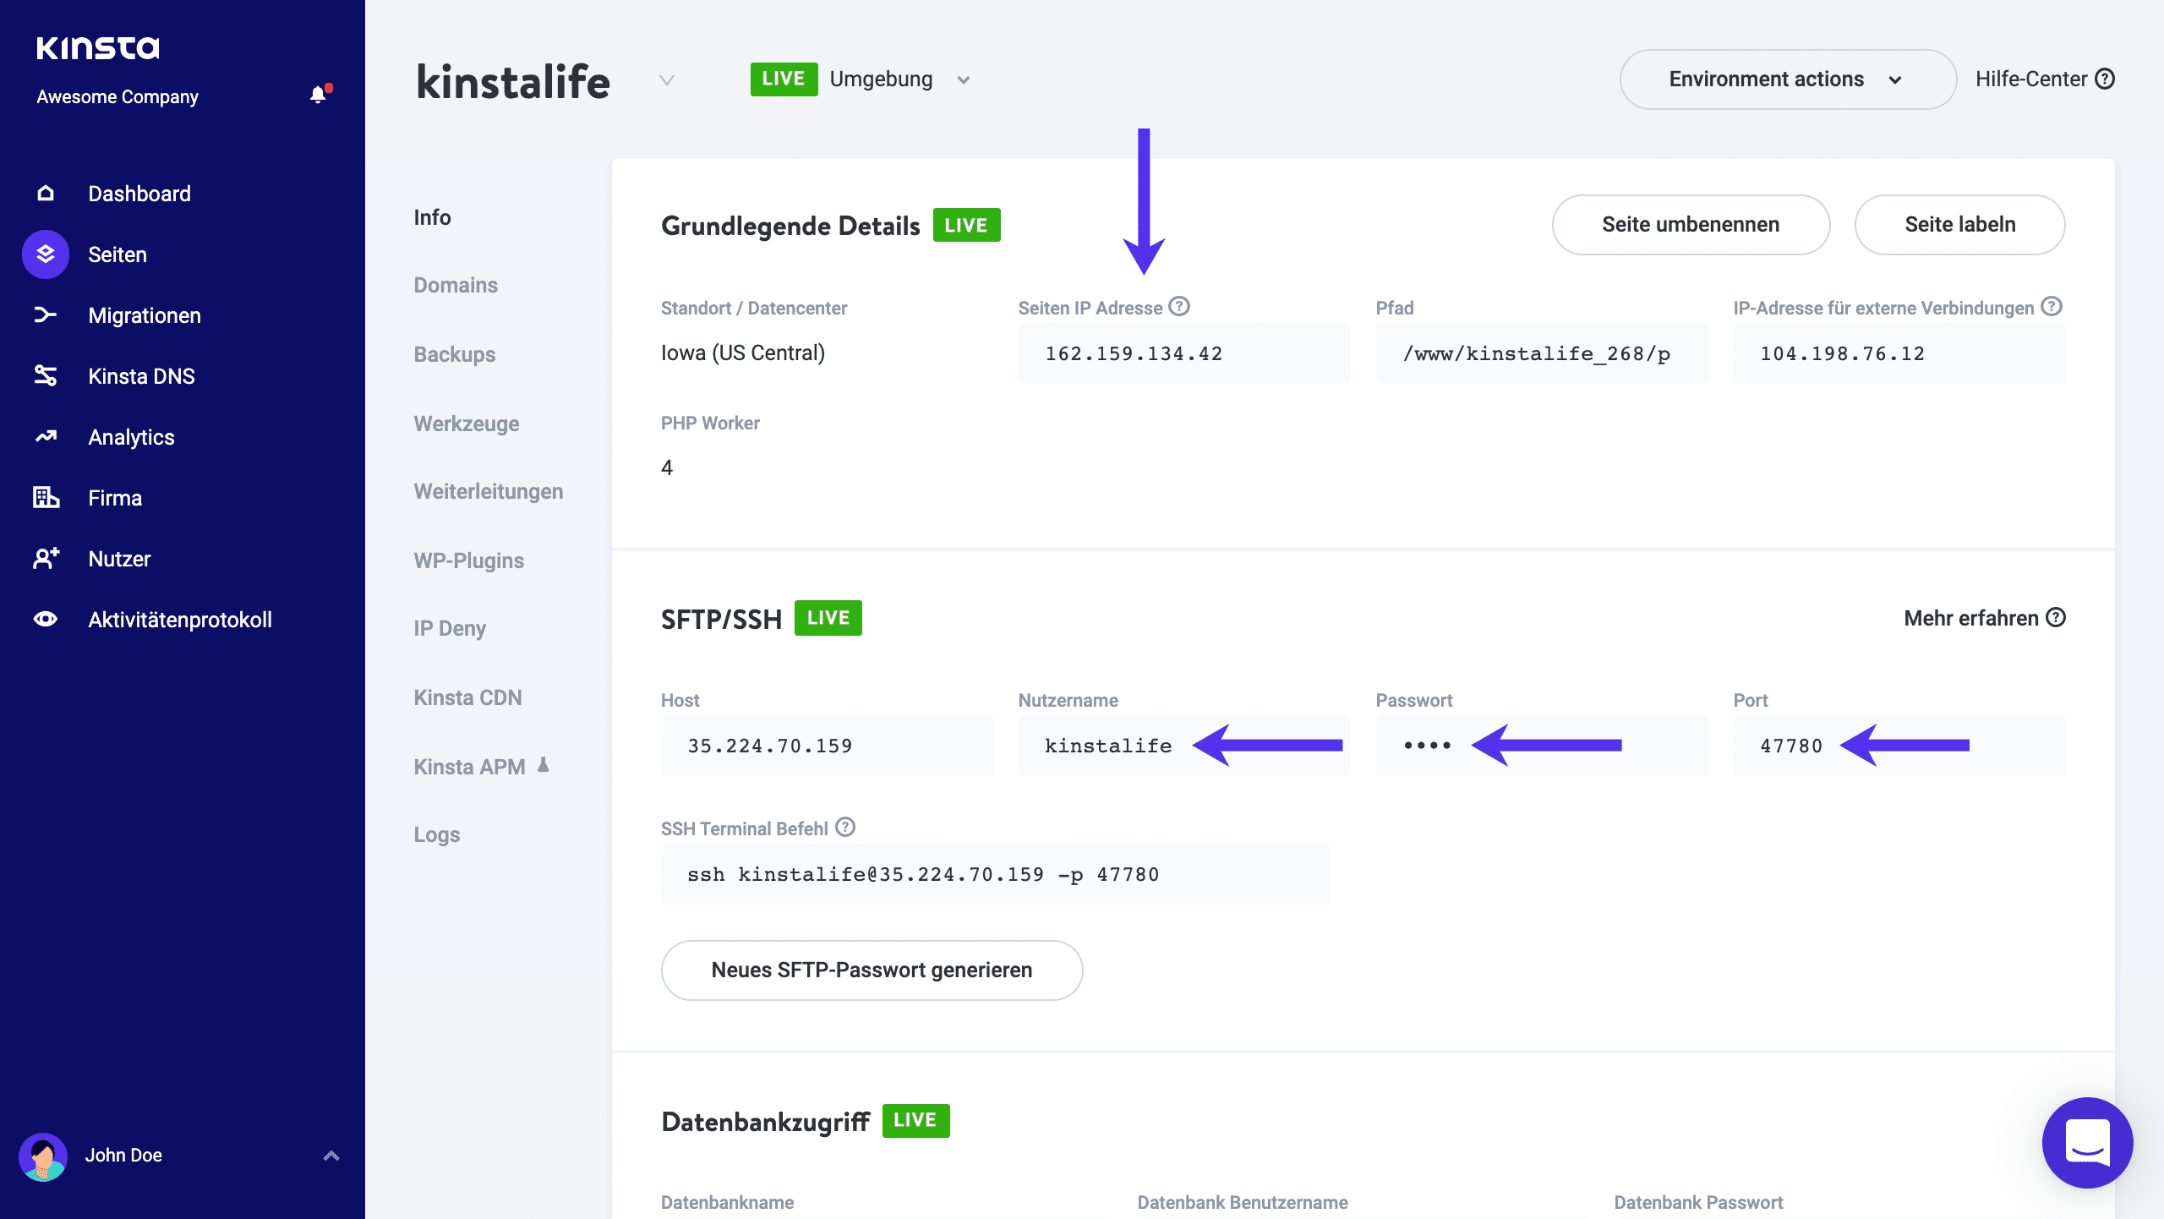The width and height of the screenshot is (2164, 1219).
Task: Open the Aktivitätenprotokoll eye icon
Action: 45,620
